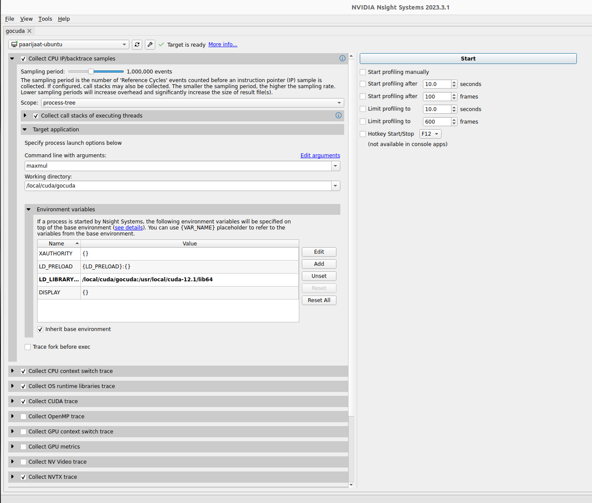Click the Sampling period slider

click(96, 71)
